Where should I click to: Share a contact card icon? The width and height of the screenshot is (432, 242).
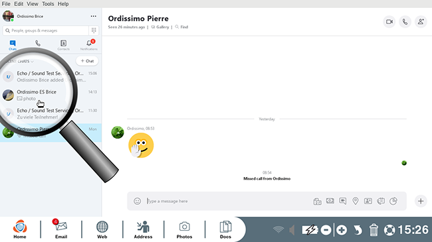pyautogui.click(x=368, y=201)
